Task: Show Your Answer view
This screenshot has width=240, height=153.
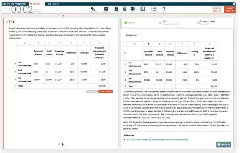Action: [x=92, y=91]
